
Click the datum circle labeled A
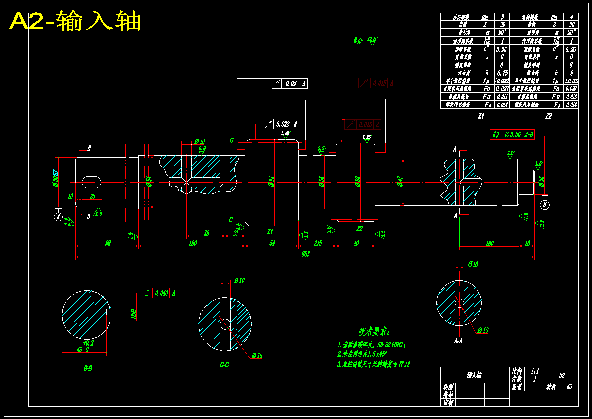pyautogui.click(x=58, y=217)
